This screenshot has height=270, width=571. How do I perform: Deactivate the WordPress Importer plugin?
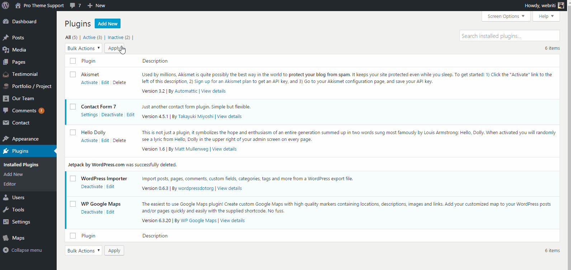tap(92, 186)
